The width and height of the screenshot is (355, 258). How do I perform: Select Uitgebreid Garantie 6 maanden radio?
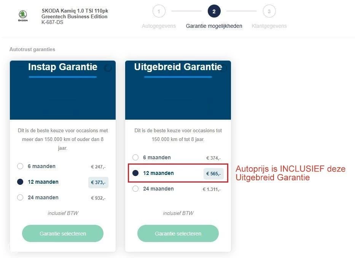coord(135,157)
